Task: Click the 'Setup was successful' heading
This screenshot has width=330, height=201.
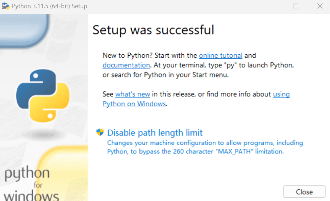Action: click(153, 30)
